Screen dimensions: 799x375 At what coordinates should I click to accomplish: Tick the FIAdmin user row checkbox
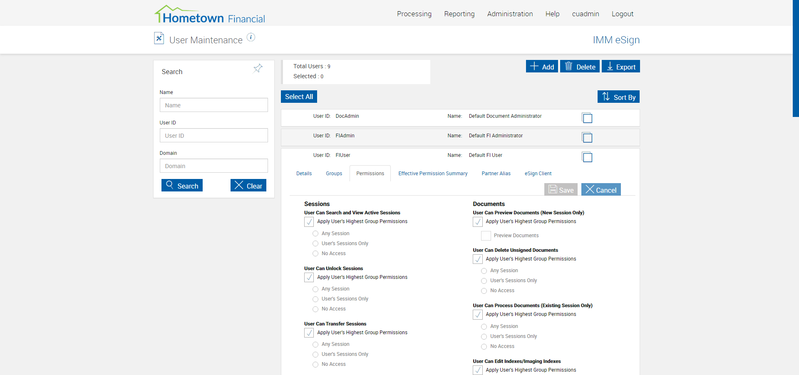point(587,138)
